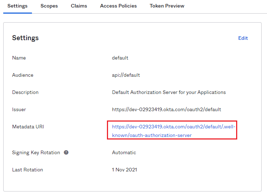Click the Issuer URL value
Viewport: 267px width, 194px height.
point(166,109)
